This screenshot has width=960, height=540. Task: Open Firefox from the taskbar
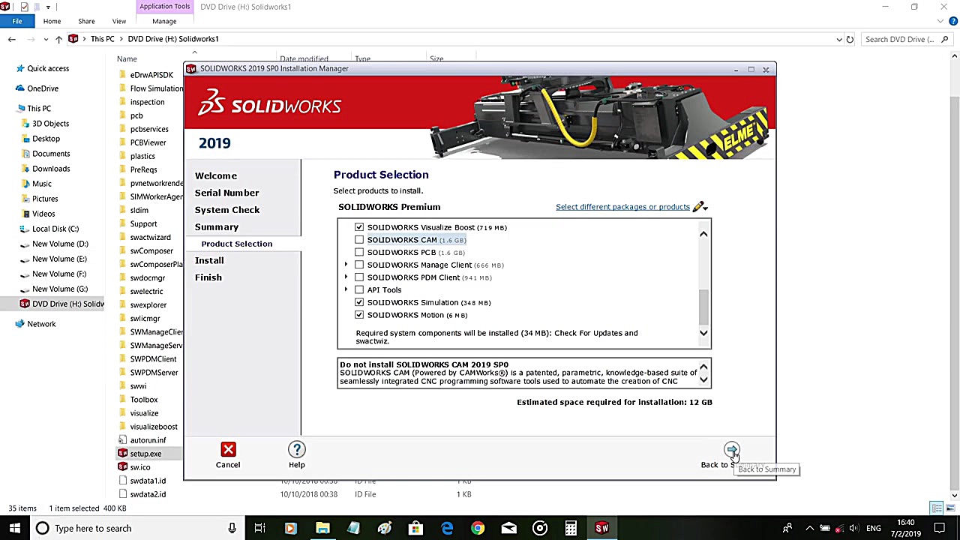[x=290, y=528]
